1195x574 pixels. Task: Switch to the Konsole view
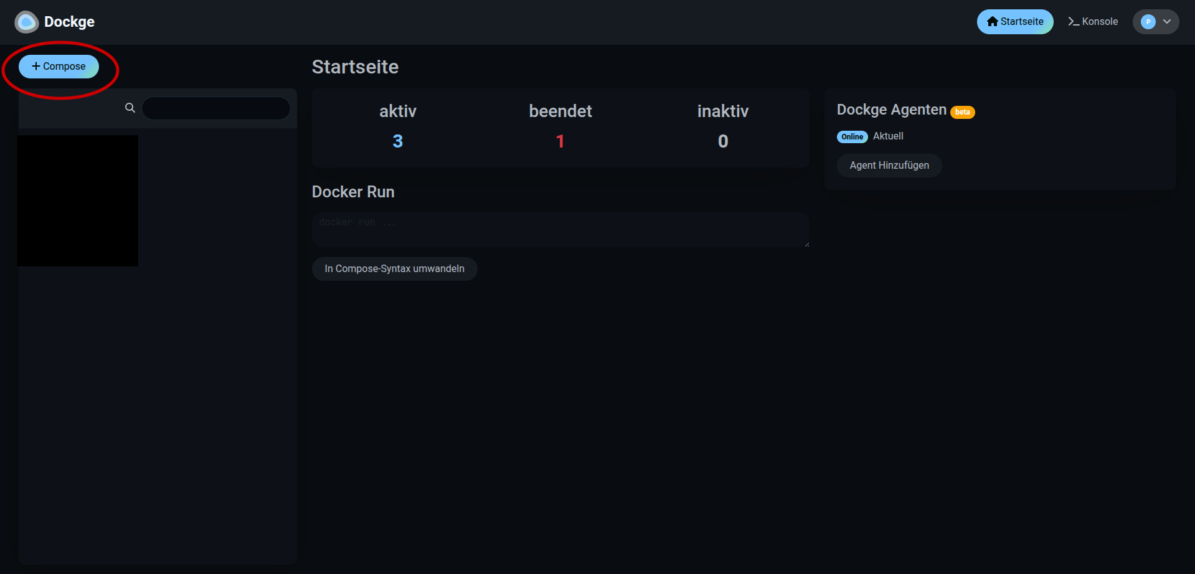click(1093, 21)
